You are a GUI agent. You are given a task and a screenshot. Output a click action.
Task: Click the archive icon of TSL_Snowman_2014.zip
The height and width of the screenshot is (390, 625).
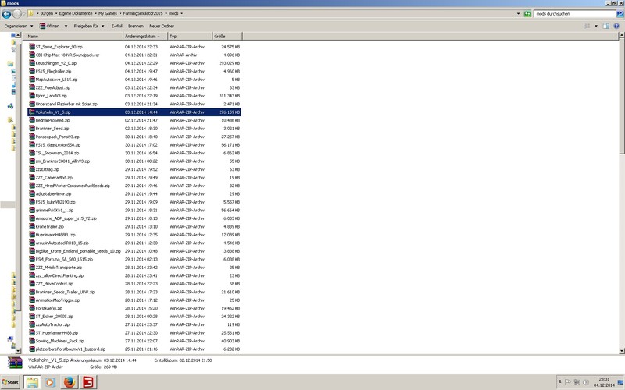[x=32, y=153]
